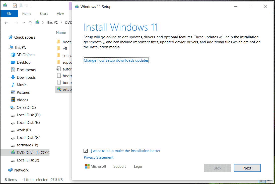Screen dimensions: 275x184
Task: Open Change how Setup downloads updates link
Action: point(116,60)
